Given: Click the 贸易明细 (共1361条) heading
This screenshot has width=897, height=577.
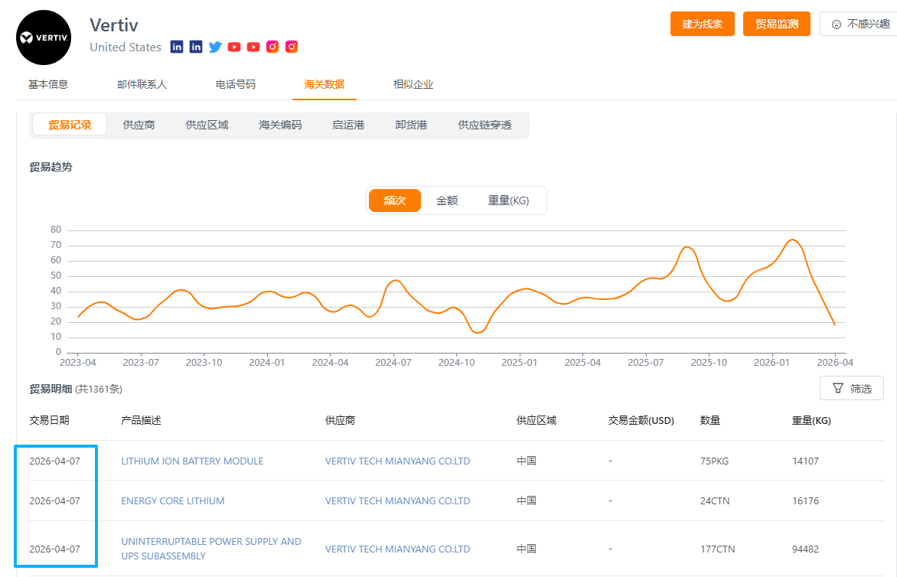Looking at the screenshot, I should (76, 389).
